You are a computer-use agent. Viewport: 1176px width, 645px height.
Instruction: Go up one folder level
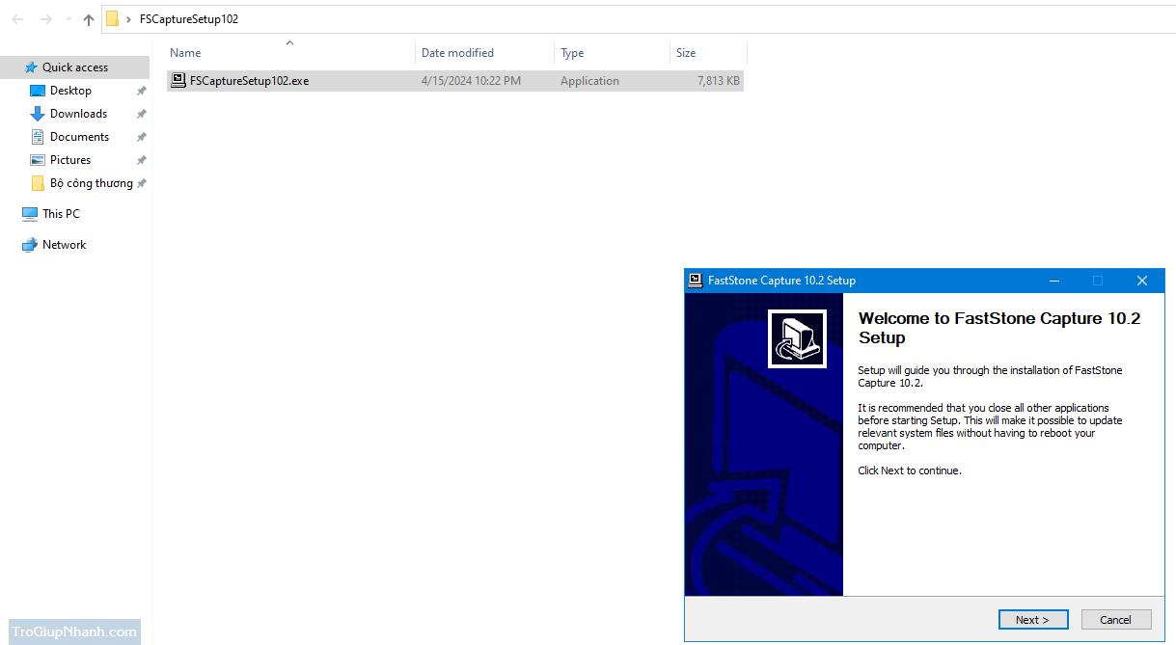click(x=89, y=19)
